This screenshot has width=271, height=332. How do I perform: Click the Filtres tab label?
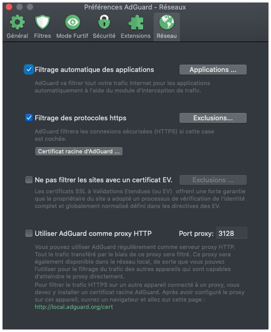(x=43, y=36)
